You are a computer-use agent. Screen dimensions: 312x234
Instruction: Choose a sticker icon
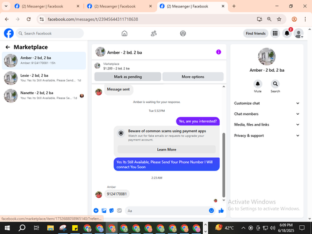click(112, 210)
